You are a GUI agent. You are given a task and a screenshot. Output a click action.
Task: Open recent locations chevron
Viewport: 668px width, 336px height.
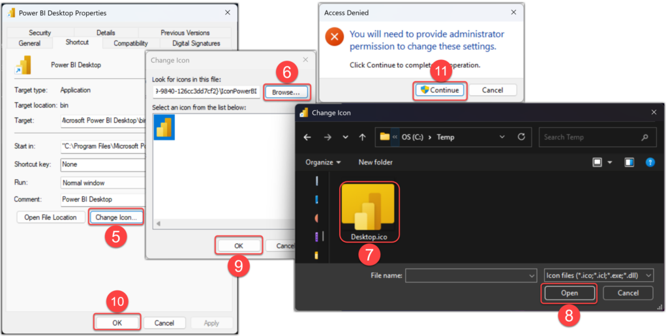[345, 137]
